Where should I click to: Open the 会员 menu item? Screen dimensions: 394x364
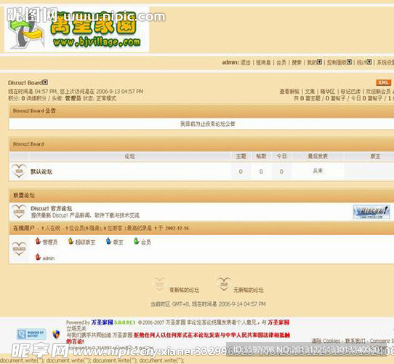tap(281, 62)
